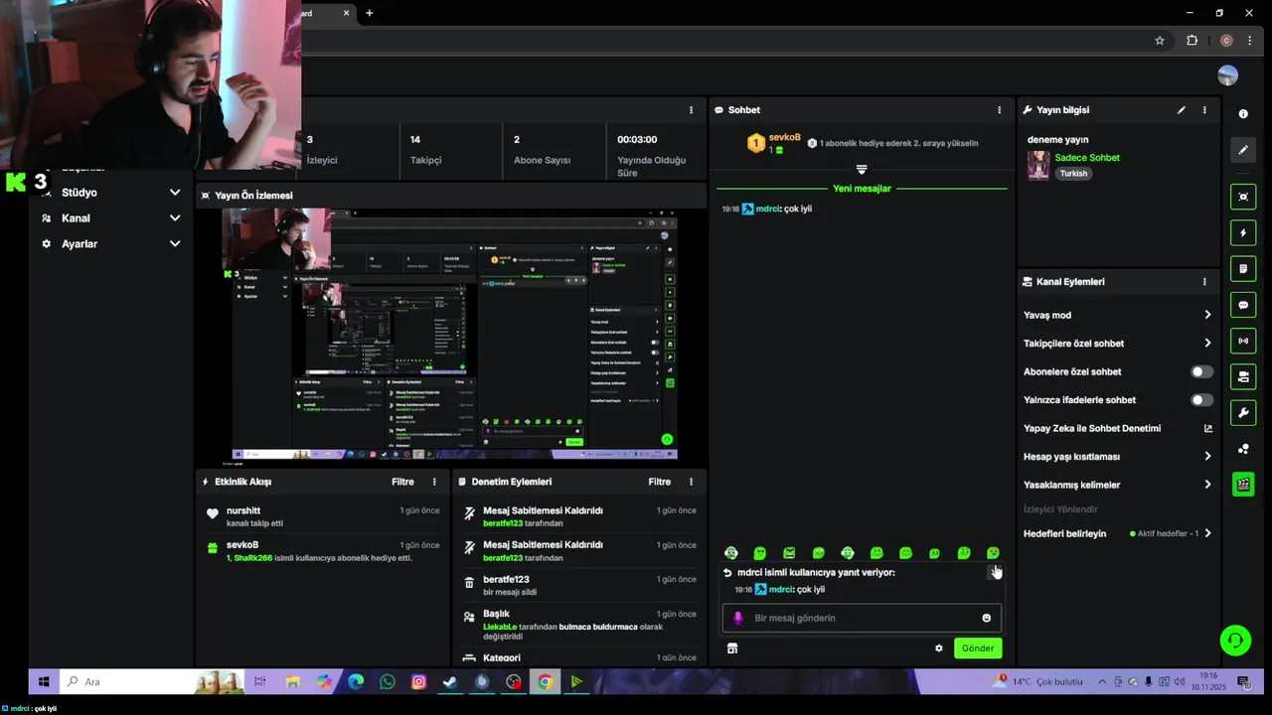Viewport: 1272px width, 715px height.
Task: Open Filtre in Denetim Eylemleri panel
Action: click(x=660, y=482)
